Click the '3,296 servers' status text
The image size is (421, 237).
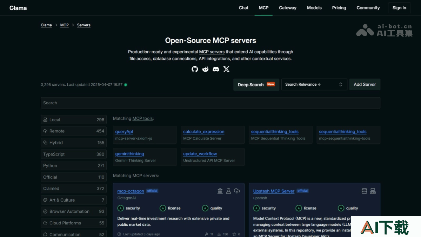click(53, 85)
